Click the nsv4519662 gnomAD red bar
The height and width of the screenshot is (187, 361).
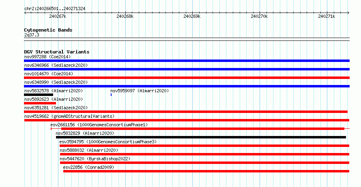[187, 120]
